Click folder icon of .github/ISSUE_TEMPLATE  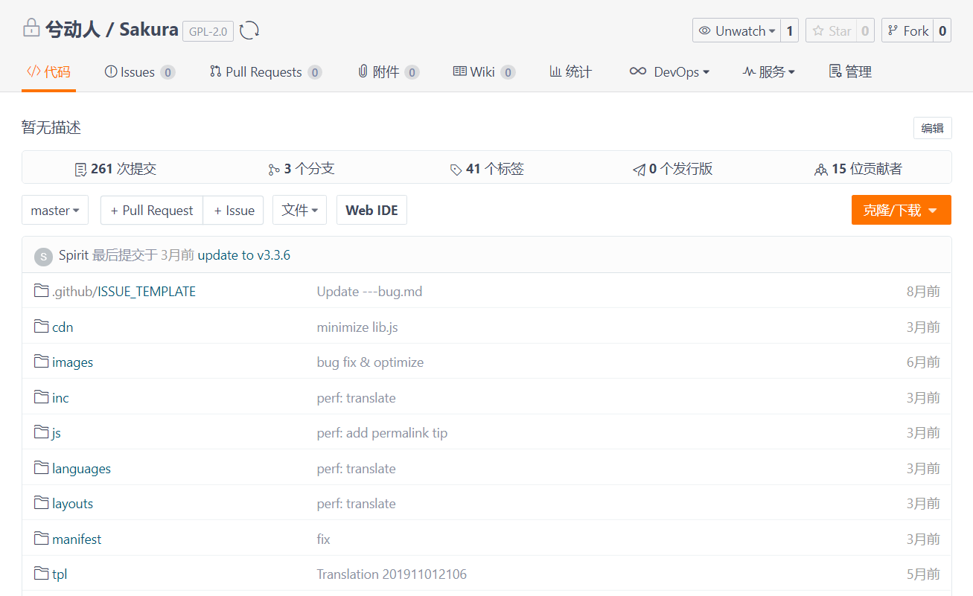coord(42,291)
